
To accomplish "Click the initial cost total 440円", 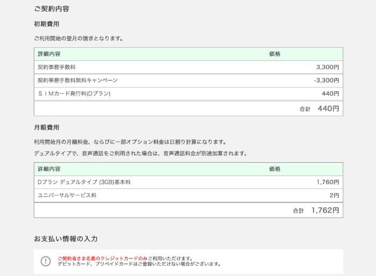I will (328, 108).
